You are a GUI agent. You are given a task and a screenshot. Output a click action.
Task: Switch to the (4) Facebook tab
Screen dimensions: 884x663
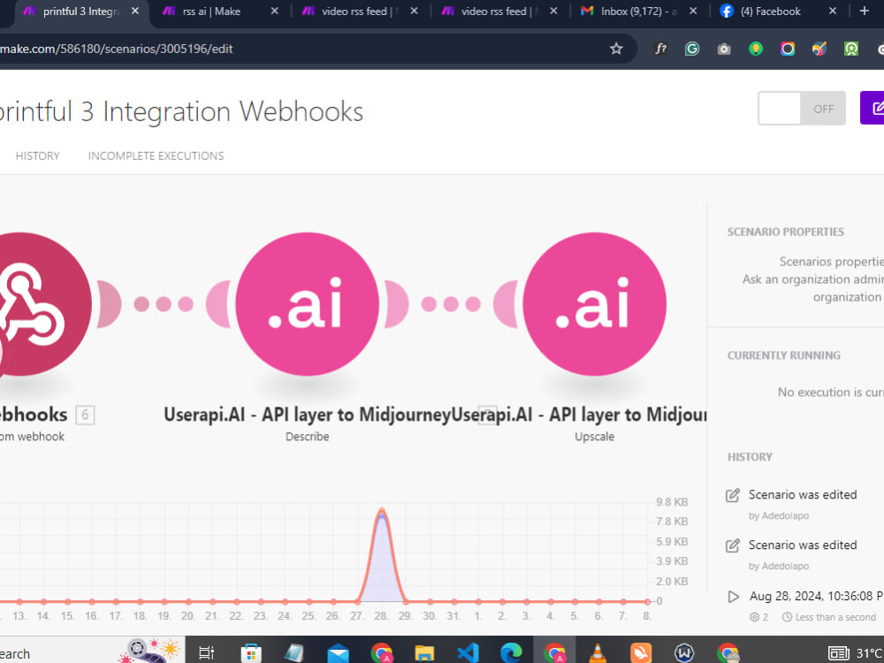pos(770,11)
